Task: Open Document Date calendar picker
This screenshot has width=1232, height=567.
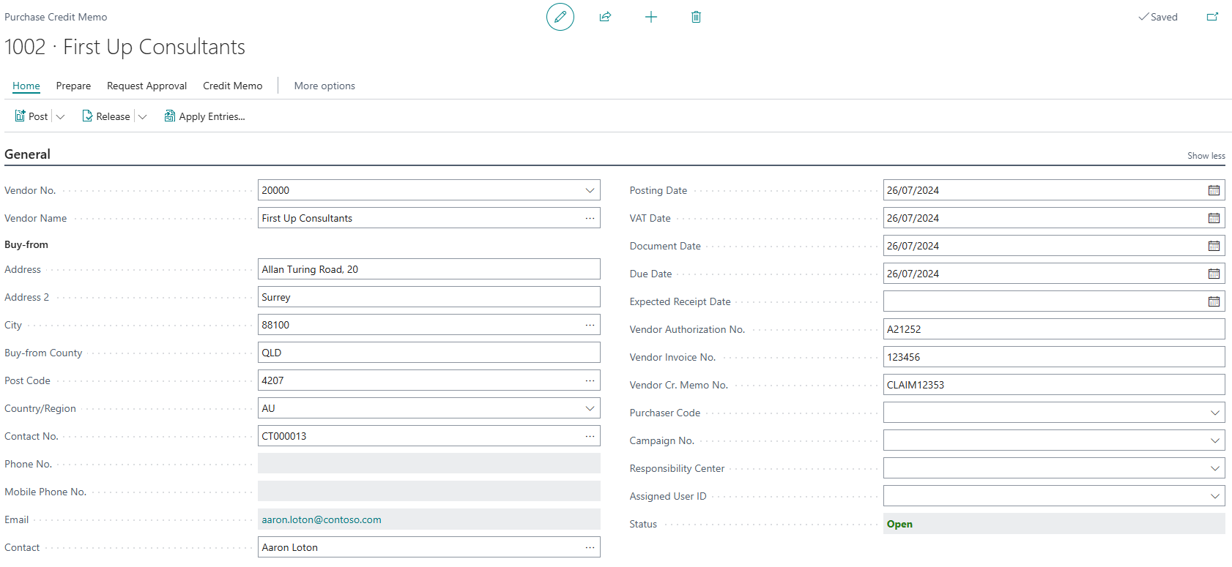Action: point(1214,246)
